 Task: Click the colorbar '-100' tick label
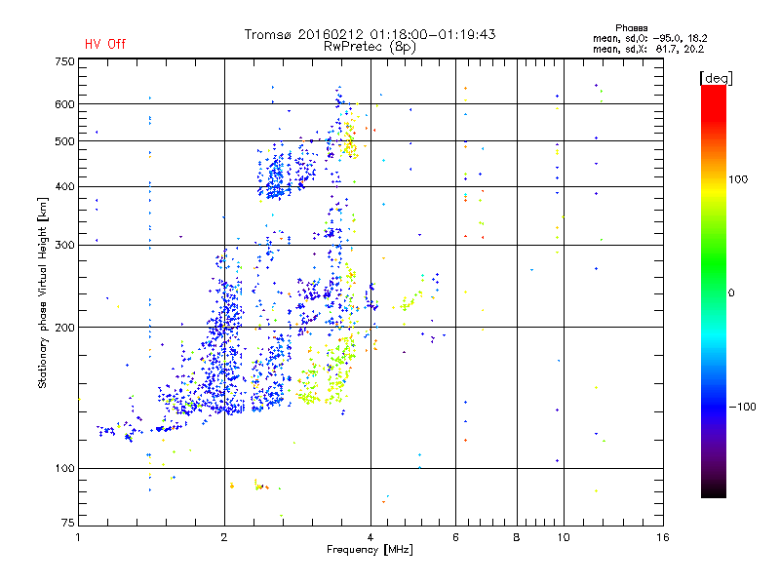[743, 407]
